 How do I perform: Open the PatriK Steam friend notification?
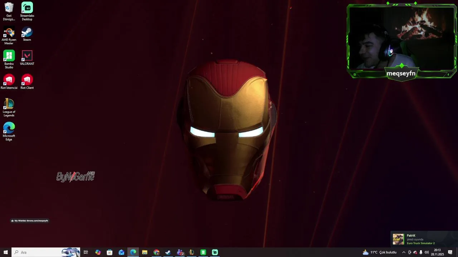click(x=424, y=239)
